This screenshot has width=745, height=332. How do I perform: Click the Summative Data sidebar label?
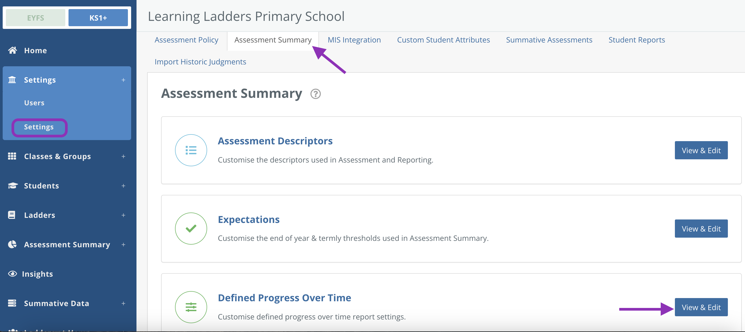click(56, 303)
